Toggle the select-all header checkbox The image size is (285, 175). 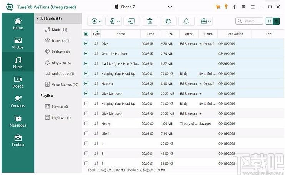tap(86, 34)
